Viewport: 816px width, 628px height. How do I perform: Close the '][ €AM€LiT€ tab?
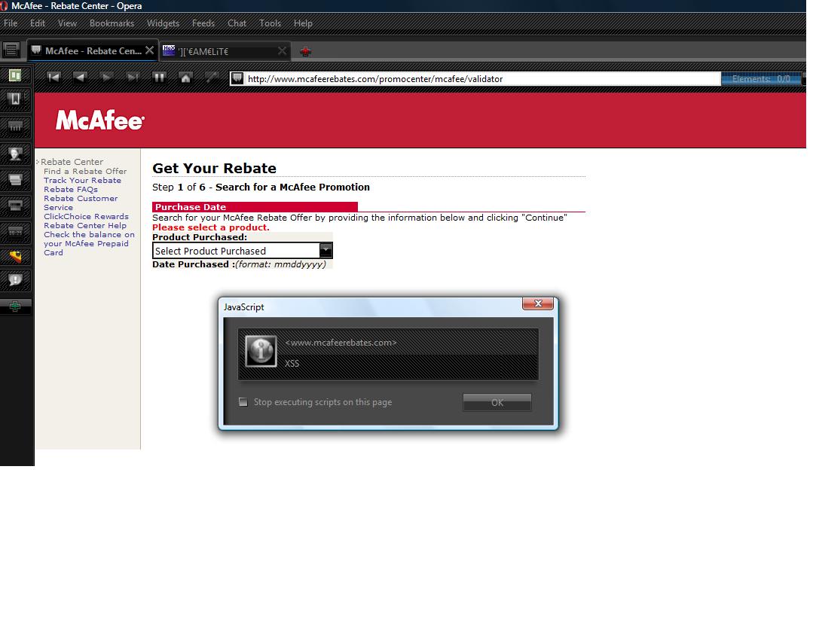click(x=282, y=51)
